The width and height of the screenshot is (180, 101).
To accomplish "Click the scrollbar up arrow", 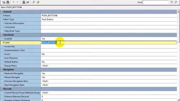I will coord(178,11).
